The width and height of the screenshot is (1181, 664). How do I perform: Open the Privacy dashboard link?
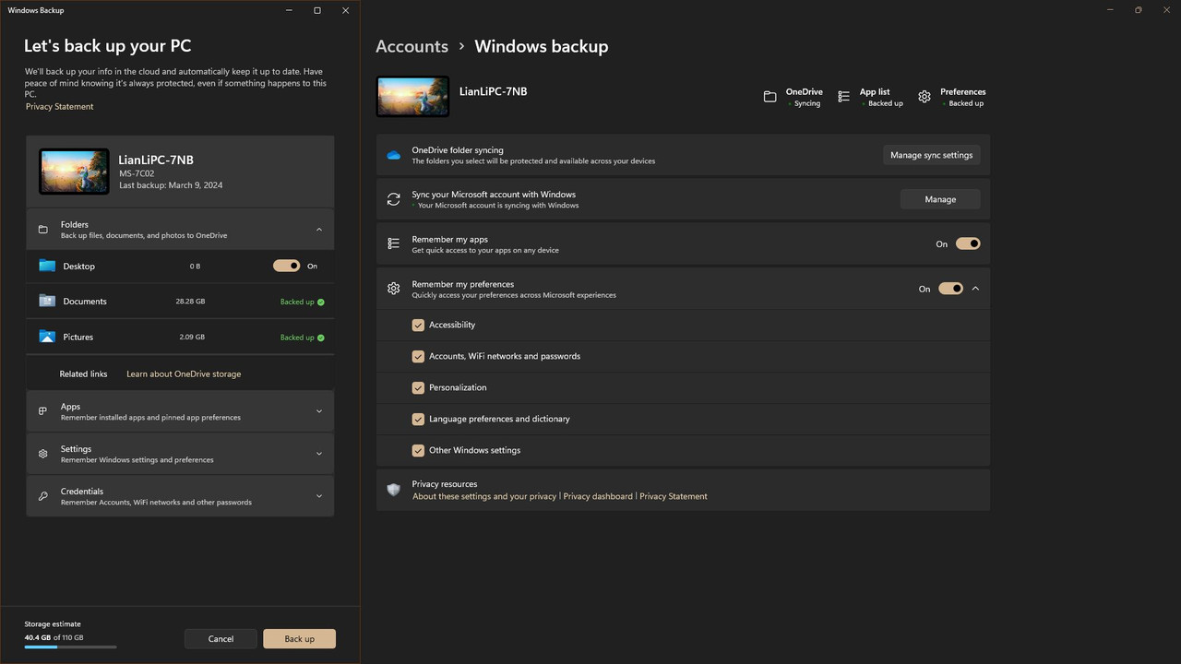pos(598,496)
